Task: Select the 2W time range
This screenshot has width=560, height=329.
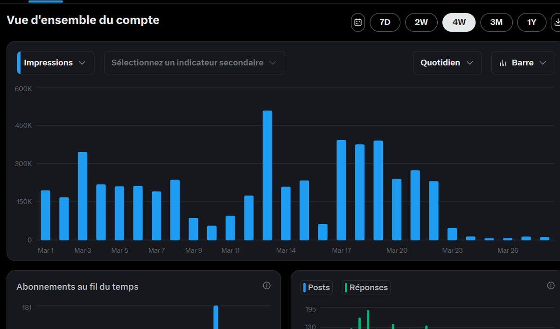Action: click(x=421, y=22)
